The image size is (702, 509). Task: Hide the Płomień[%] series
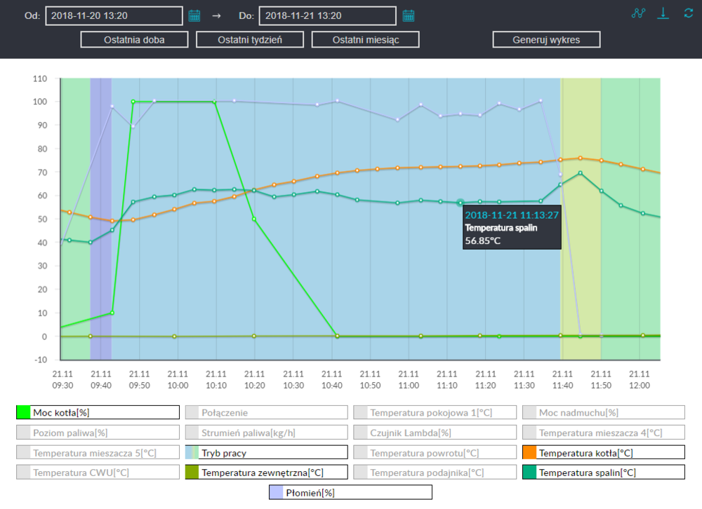click(350, 493)
